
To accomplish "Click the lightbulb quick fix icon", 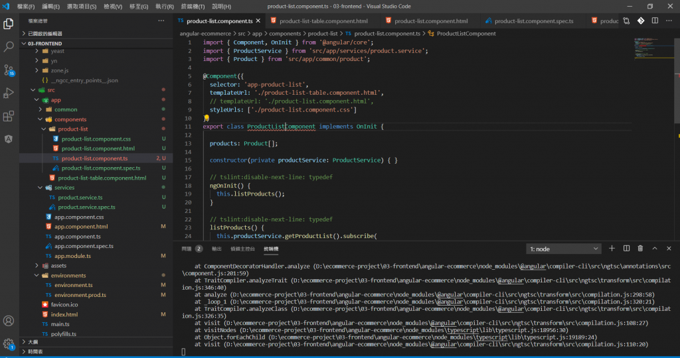I will coord(206,118).
